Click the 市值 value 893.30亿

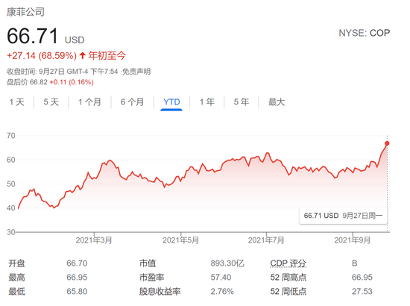(227, 263)
